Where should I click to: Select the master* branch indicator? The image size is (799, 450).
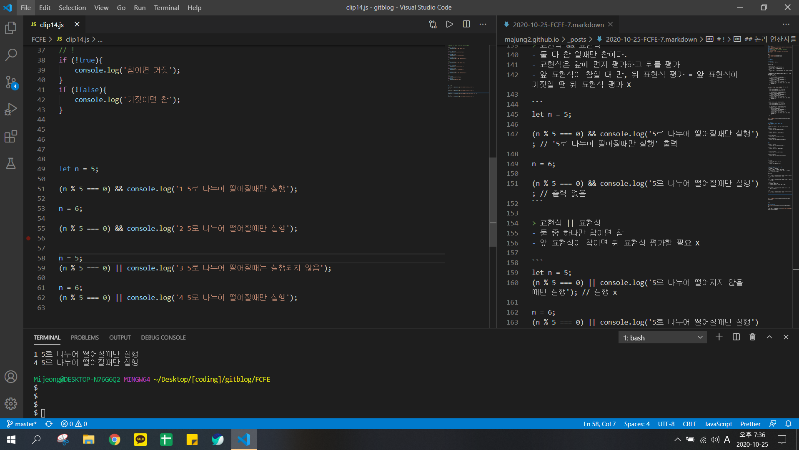(22, 424)
